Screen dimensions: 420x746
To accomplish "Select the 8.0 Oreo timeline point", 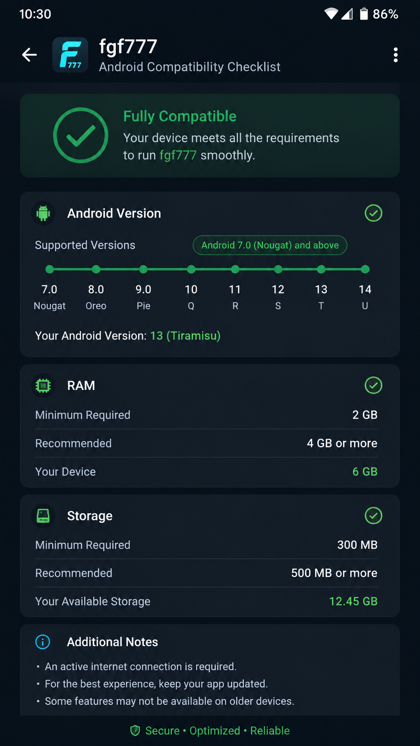I will (96, 269).
